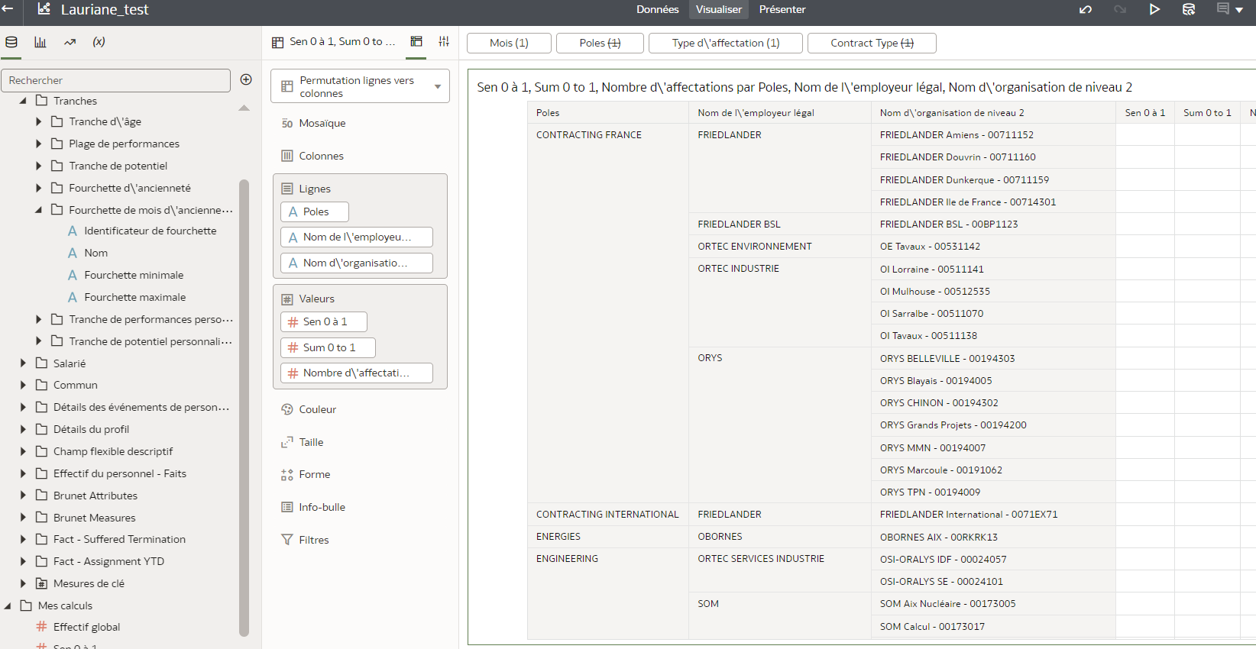Click the Info-bulle section icon
Image resolution: width=1256 pixels, height=649 pixels.
tap(287, 507)
